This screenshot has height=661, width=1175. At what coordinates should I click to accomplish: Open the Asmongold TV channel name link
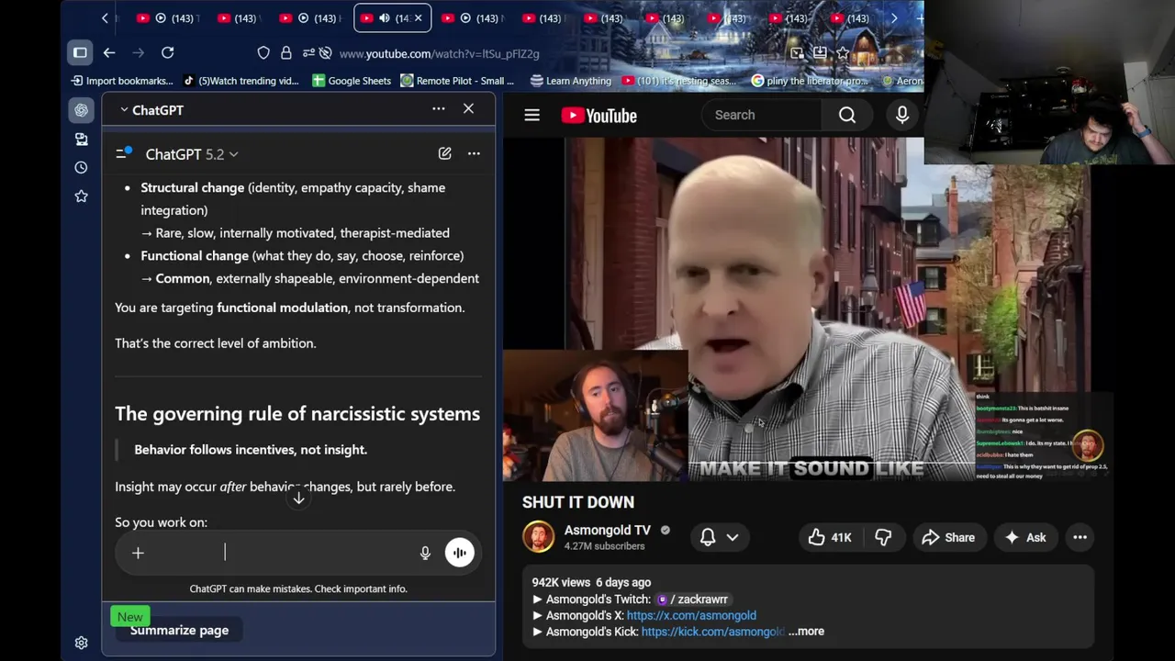pos(607,530)
